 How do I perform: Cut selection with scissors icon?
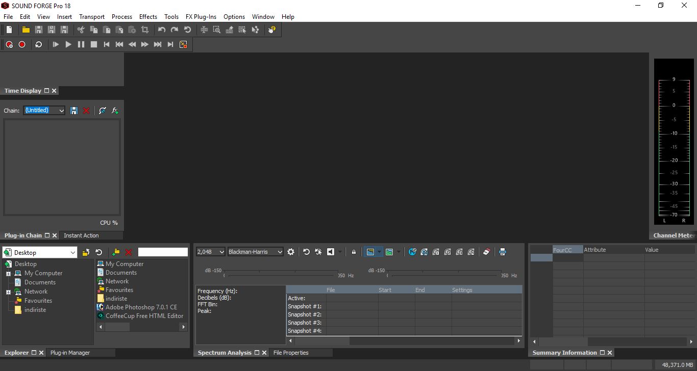click(x=81, y=30)
